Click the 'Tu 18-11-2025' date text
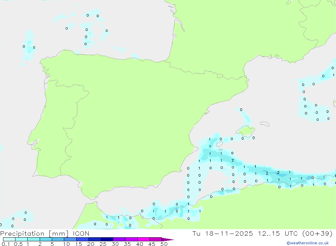The width and height of the screenshot is (336, 246). click(x=223, y=233)
